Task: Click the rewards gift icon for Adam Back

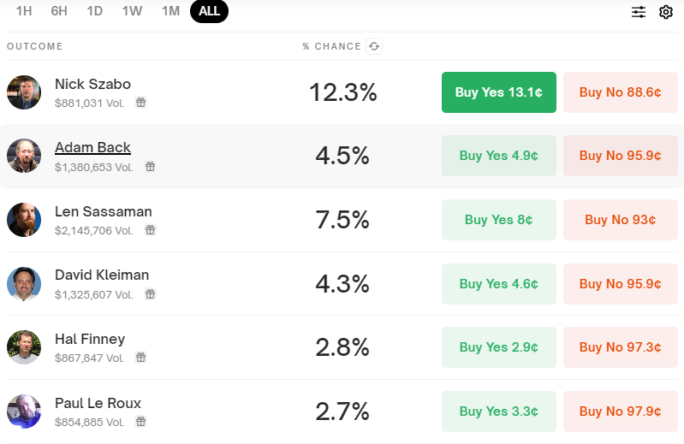Action: coord(150,167)
